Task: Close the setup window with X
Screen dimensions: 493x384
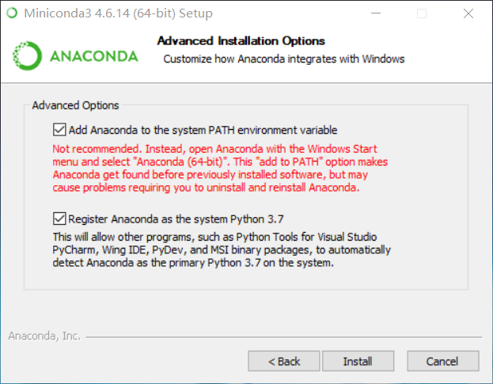Action: (x=468, y=13)
